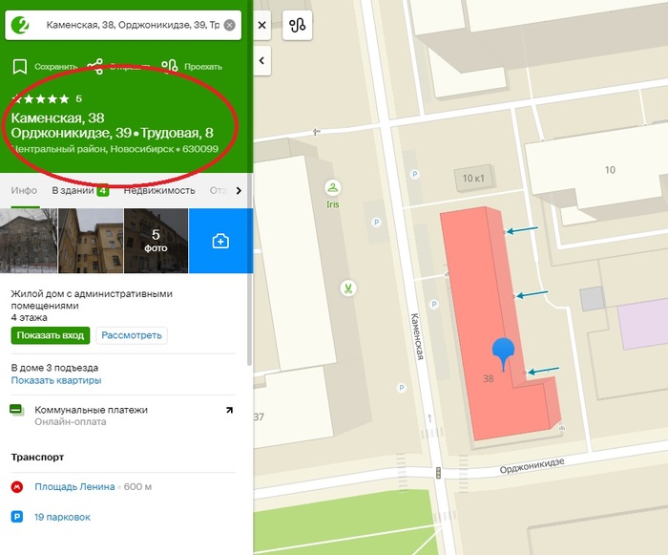668x555 pixels.
Task: Click Проехать route icon
Action: [x=170, y=67]
